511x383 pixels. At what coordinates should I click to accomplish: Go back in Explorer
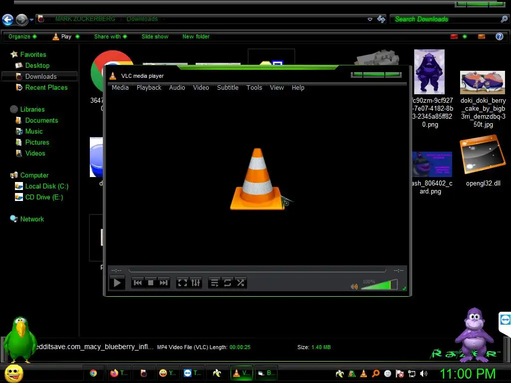(8, 19)
